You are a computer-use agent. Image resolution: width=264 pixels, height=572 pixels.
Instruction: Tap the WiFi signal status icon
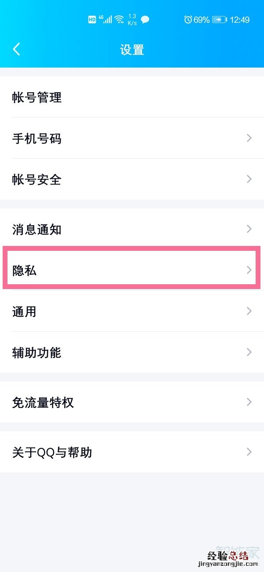(x=119, y=20)
